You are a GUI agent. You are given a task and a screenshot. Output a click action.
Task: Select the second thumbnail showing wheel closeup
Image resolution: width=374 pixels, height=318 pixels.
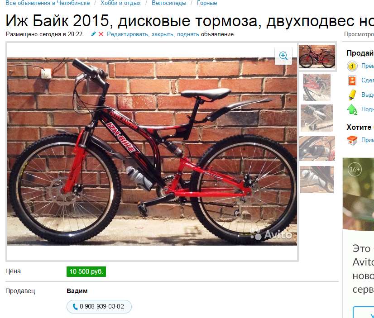317,87
